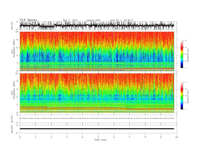The width and height of the screenshot is (199, 154).
Task: Click the 'ch.3(V)' axis label
Action: click(x=12, y=119)
